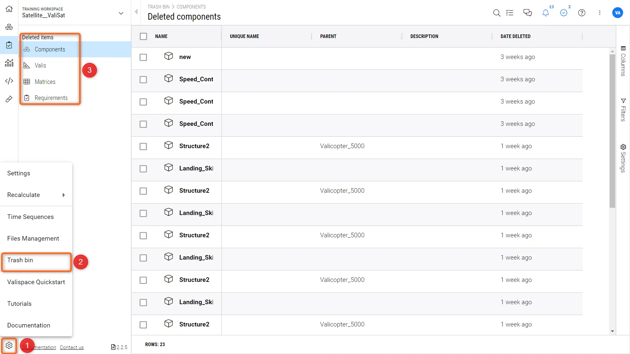Click the search magnifier icon
The height and width of the screenshot is (354, 630).
click(496, 13)
